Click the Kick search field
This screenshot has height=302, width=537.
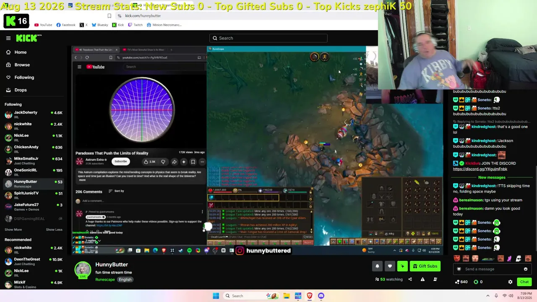click(x=268, y=38)
